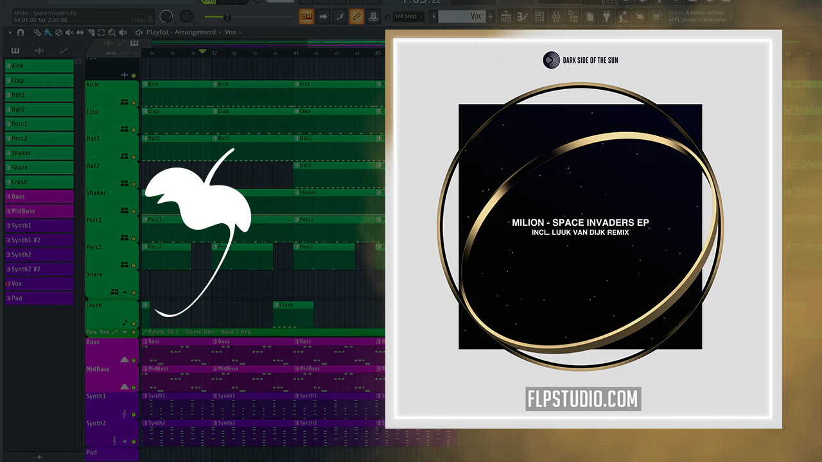
Task: Mute the Perc1 track
Action: coord(134,237)
